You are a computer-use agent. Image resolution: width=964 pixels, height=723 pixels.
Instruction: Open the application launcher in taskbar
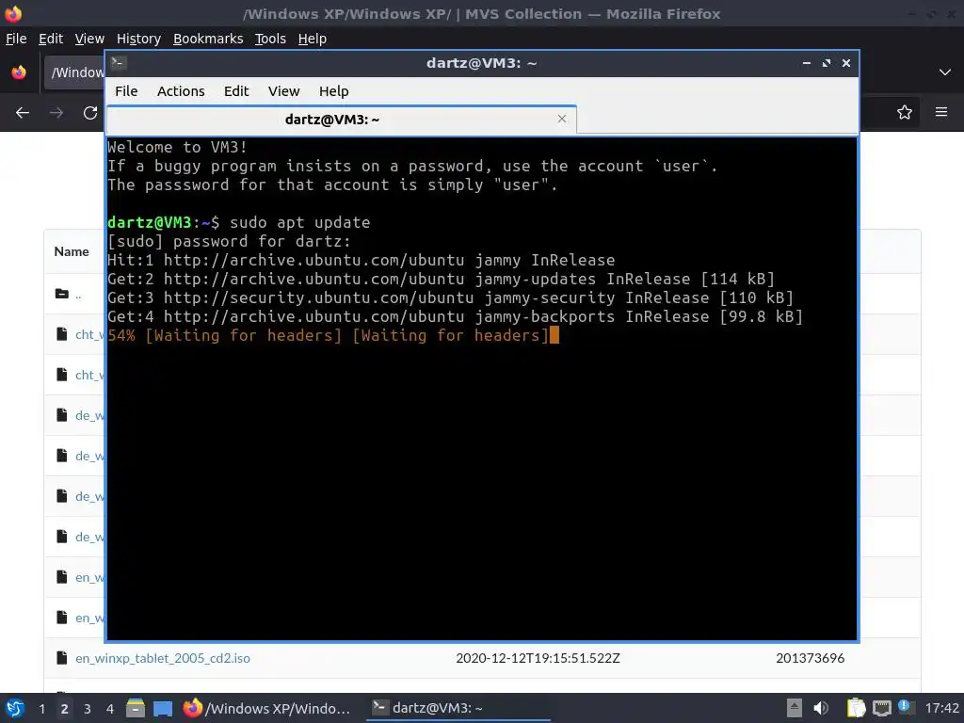pos(15,708)
